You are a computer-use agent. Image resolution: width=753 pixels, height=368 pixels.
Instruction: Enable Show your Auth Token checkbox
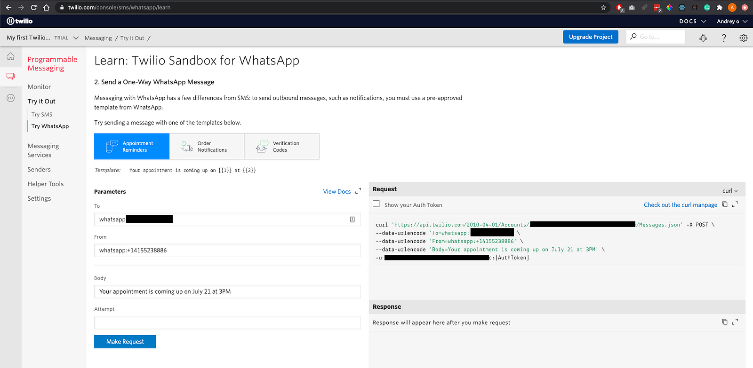click(376, 204)
